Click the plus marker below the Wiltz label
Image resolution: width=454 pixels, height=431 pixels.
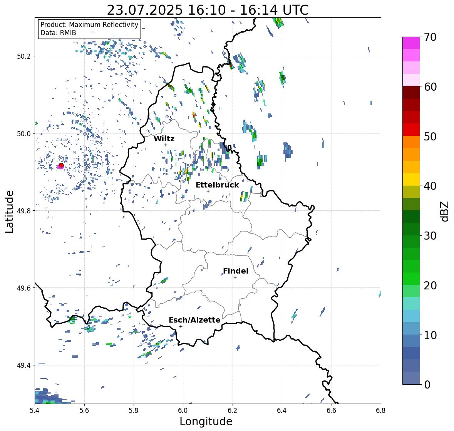pyautogui.click(x=166, y=145)
